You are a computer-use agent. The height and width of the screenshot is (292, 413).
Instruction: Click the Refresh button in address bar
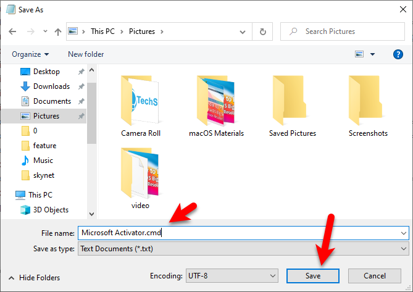click(x=263, y=31)
